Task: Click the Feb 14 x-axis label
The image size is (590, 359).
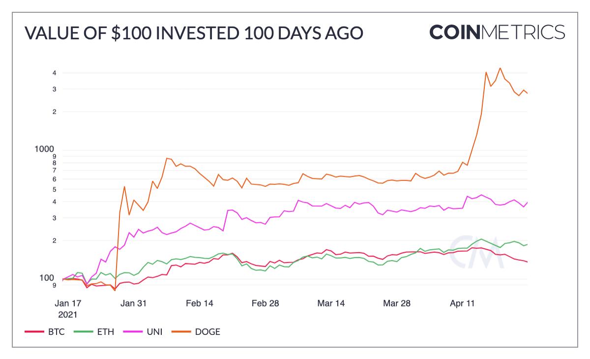Action: 200,303
